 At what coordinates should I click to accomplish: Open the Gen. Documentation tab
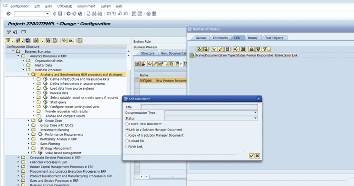click(172, 53)
